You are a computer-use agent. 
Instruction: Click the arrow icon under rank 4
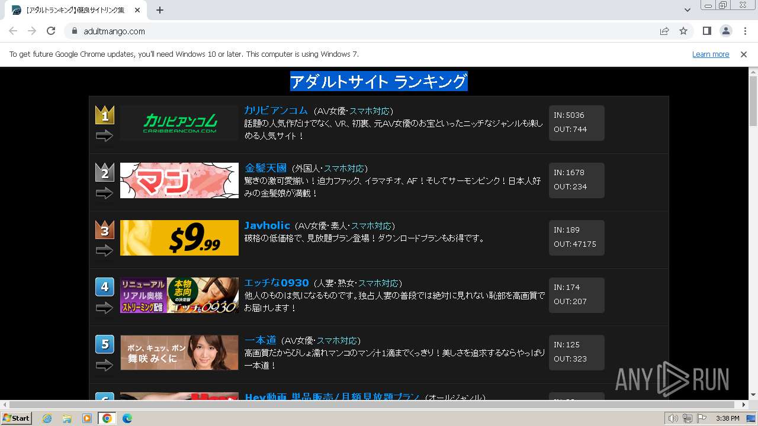point(104,308)
